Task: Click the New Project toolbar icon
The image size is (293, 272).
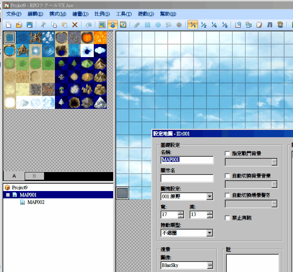Action: coord(8,25)
